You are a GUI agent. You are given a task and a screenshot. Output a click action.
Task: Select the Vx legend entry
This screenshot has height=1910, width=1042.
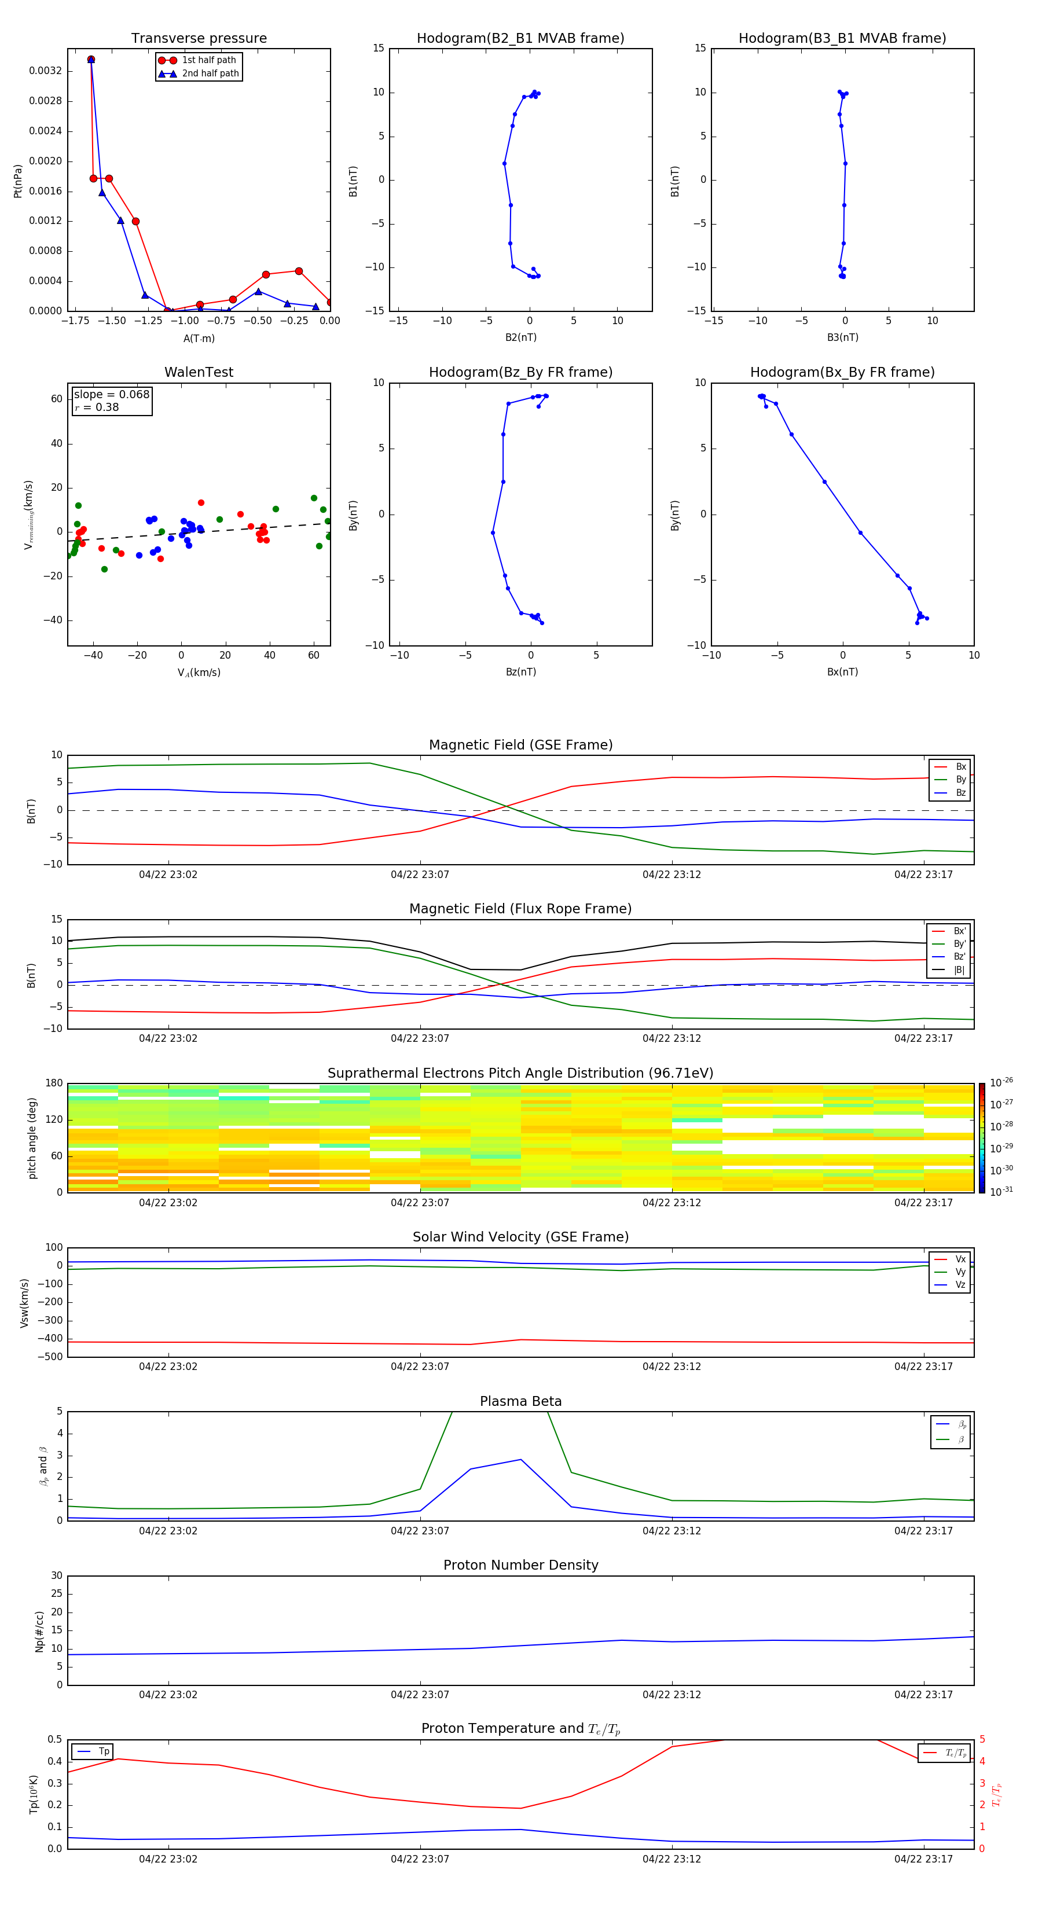pyautogui.click(x=950, y=1259)
